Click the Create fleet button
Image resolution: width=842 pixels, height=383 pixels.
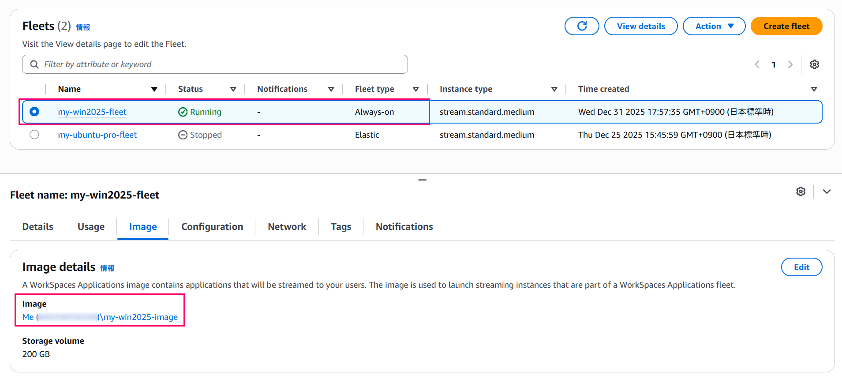(x=786, y=26)
